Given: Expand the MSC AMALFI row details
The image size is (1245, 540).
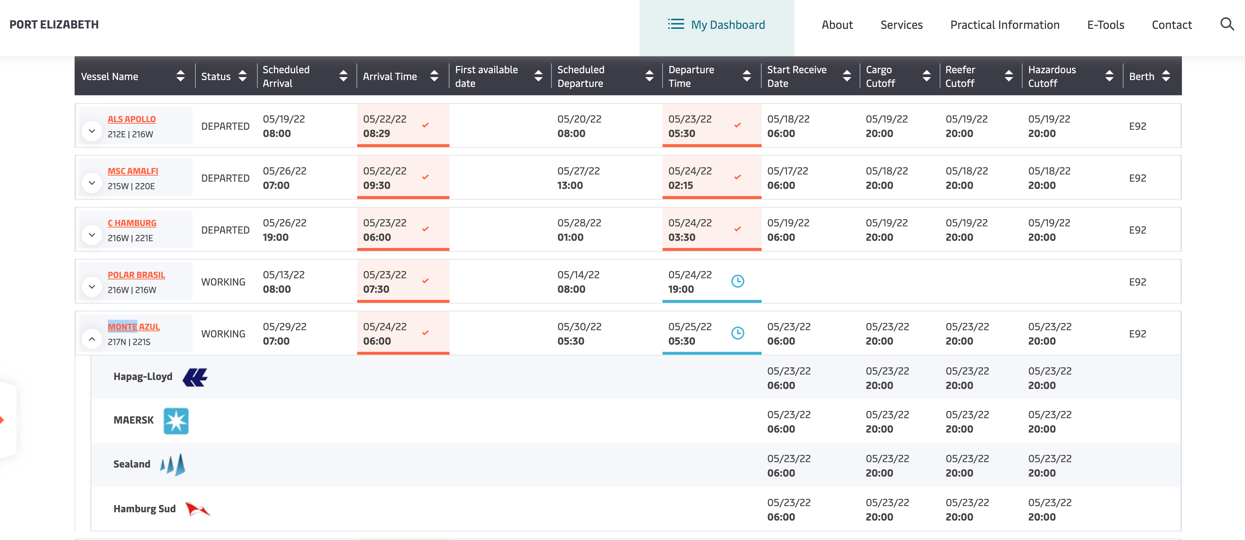Looking at the screenshot, I should click(x=92, y=183).
